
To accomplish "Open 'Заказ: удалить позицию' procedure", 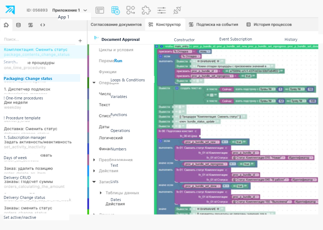I will point(28,169).
